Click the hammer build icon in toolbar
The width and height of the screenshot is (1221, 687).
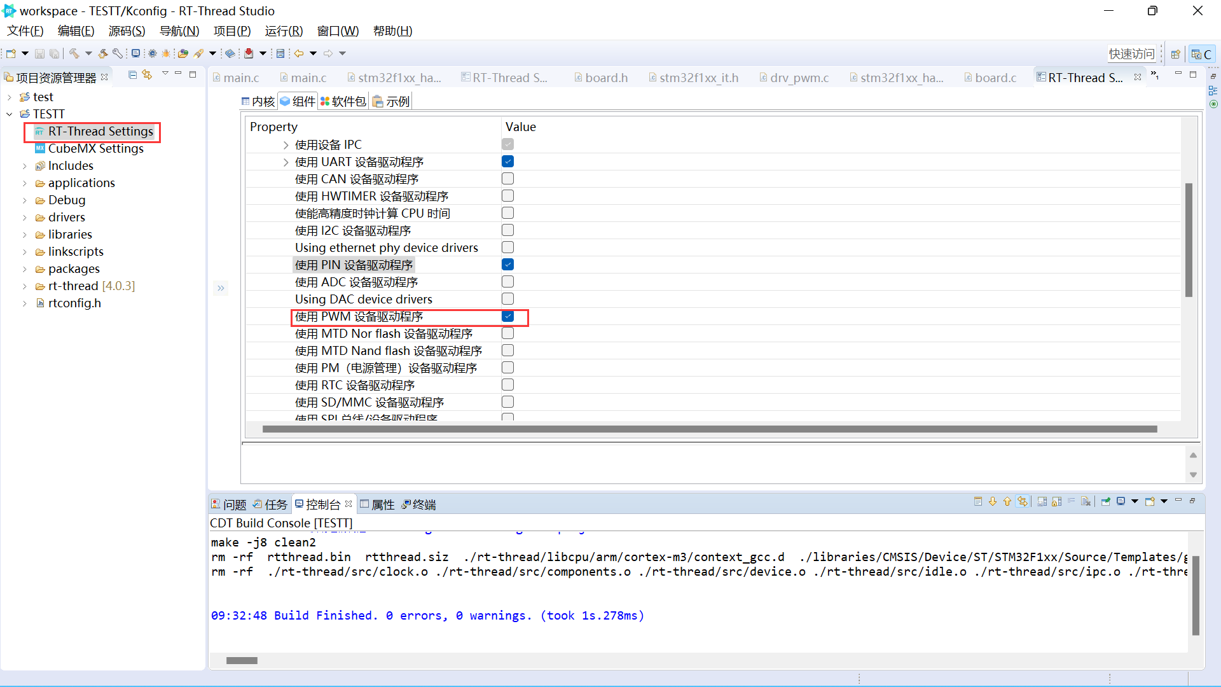(x=74, y=53)
